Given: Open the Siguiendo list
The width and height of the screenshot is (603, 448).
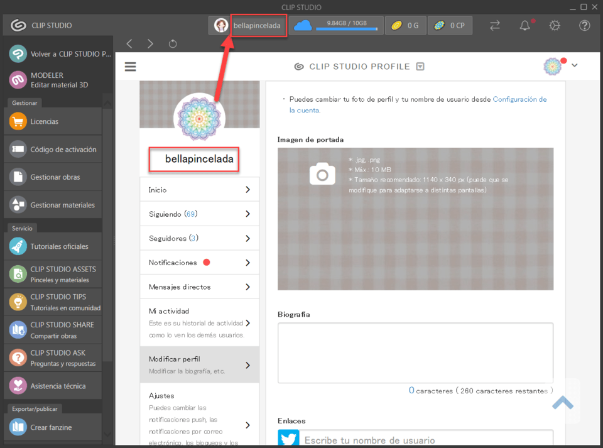Looking at the screenshot, I should click(x=199, y=214).
